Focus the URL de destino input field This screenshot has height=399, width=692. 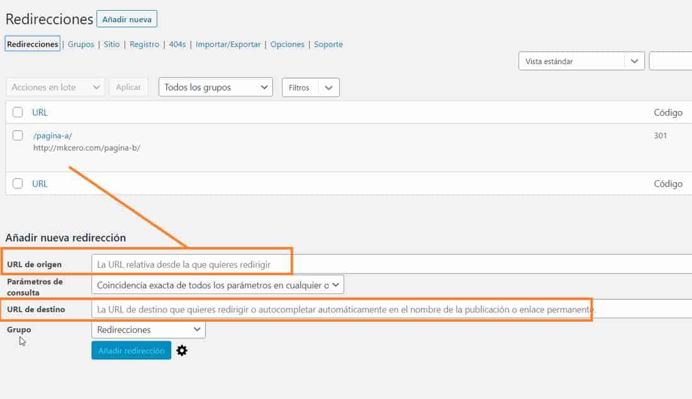tap(390, 309)
